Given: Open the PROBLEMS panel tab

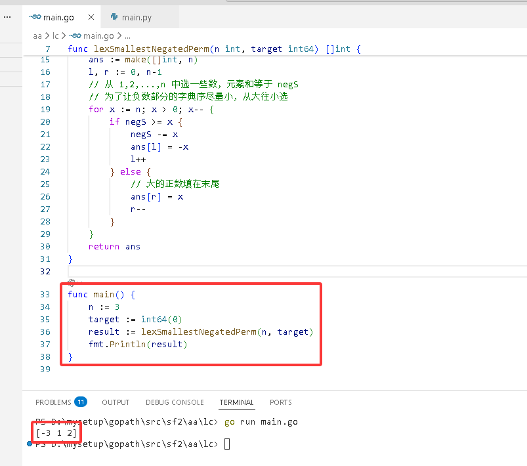Looking at the screenshot, I should coord(53,402).
